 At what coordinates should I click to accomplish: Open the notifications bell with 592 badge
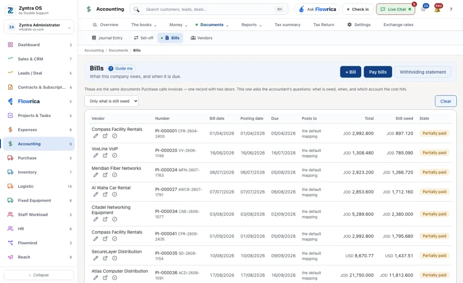(x=437, y=9)
